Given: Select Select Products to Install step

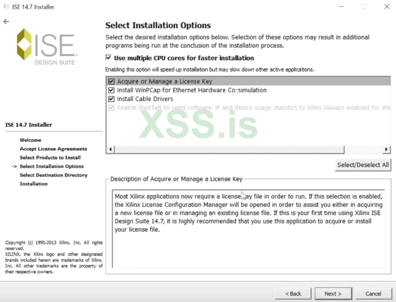Looking at the screenshot, I should click(x=50, y=158).
